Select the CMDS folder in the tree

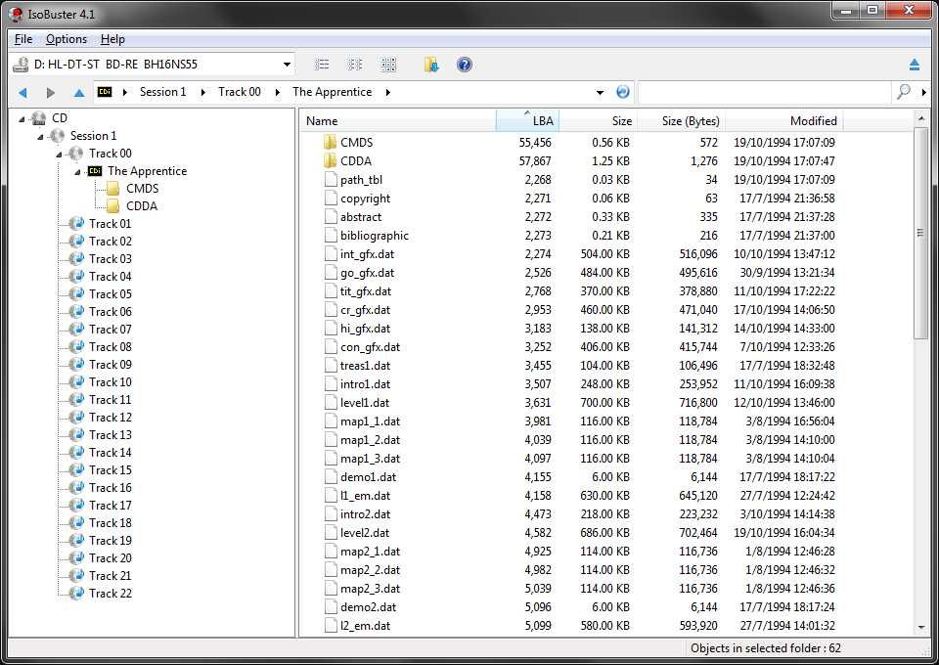[x=143, y=189]
